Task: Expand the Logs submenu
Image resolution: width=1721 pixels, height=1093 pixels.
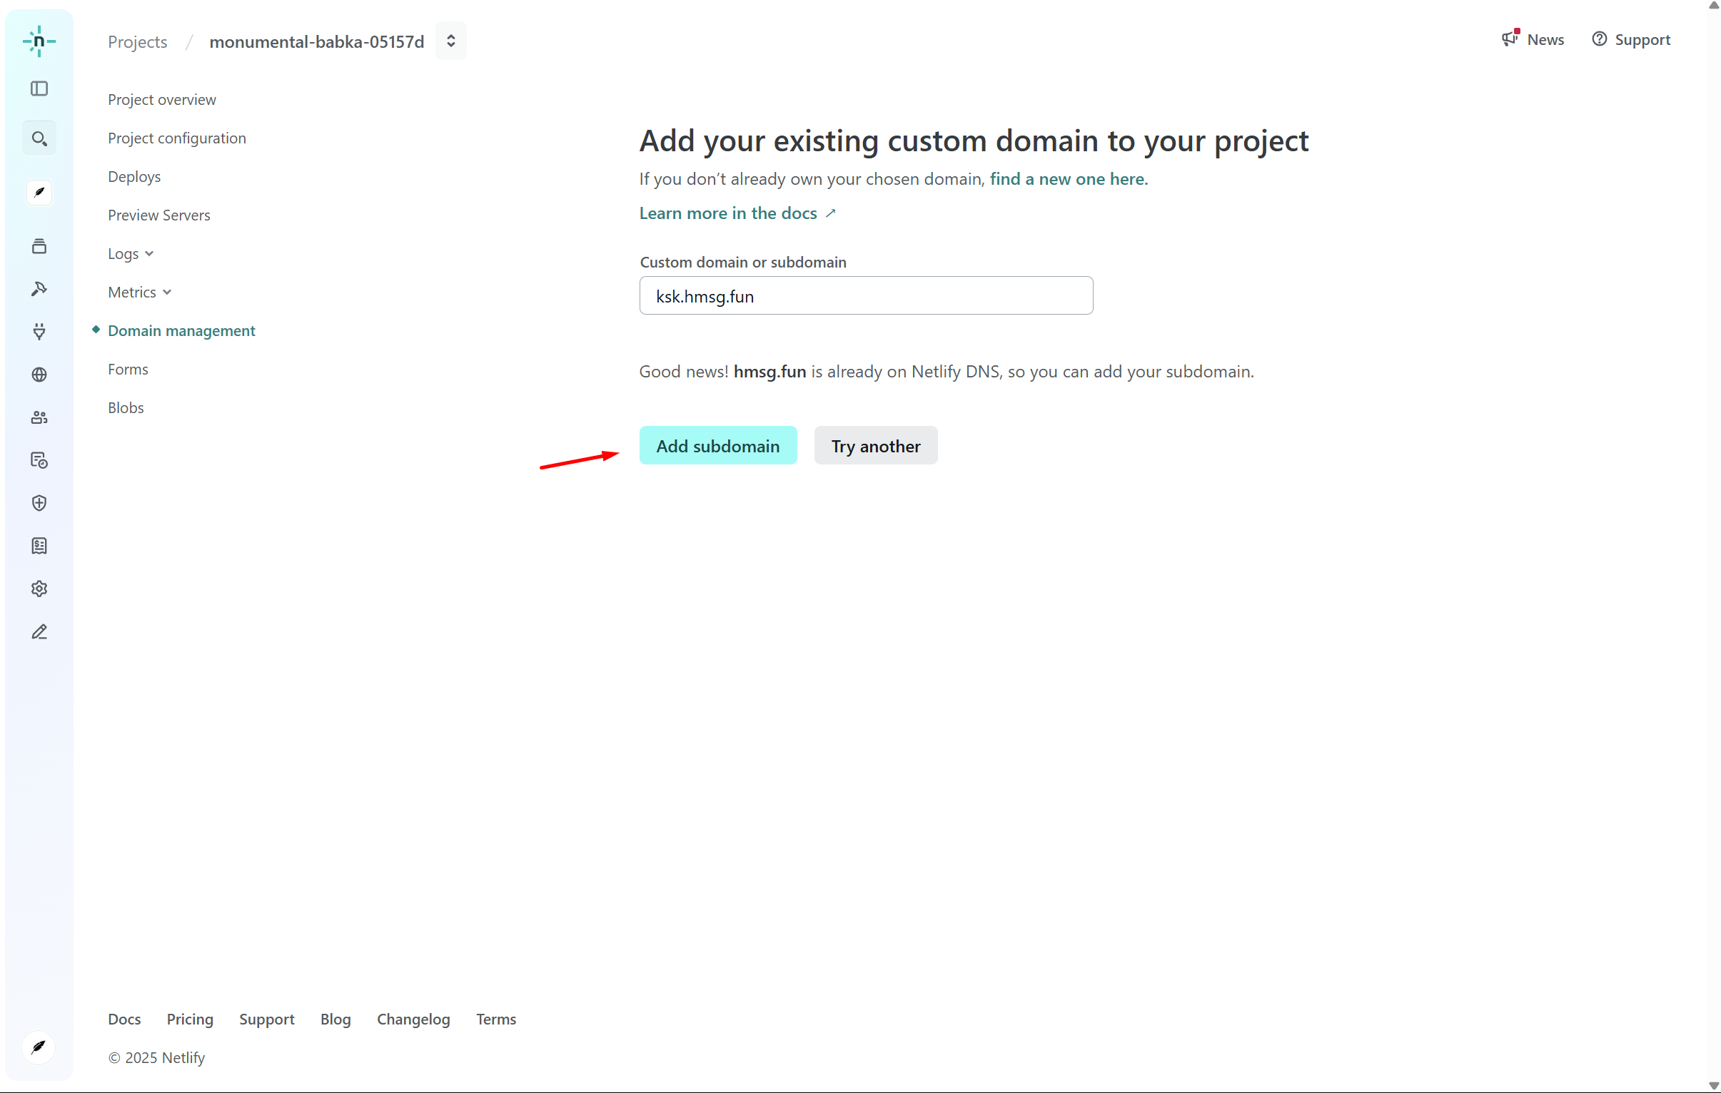Action: 131,253
